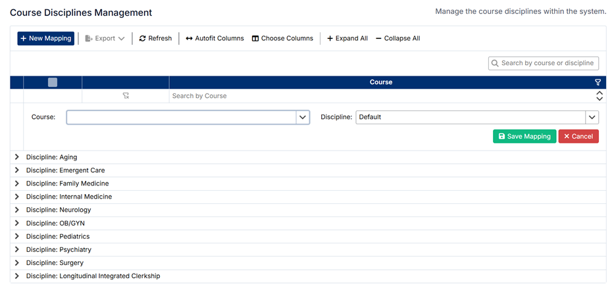The width and height of the screenshot is (616, 292).
Task: Click the New Mapping button
Action: point(45,39)
